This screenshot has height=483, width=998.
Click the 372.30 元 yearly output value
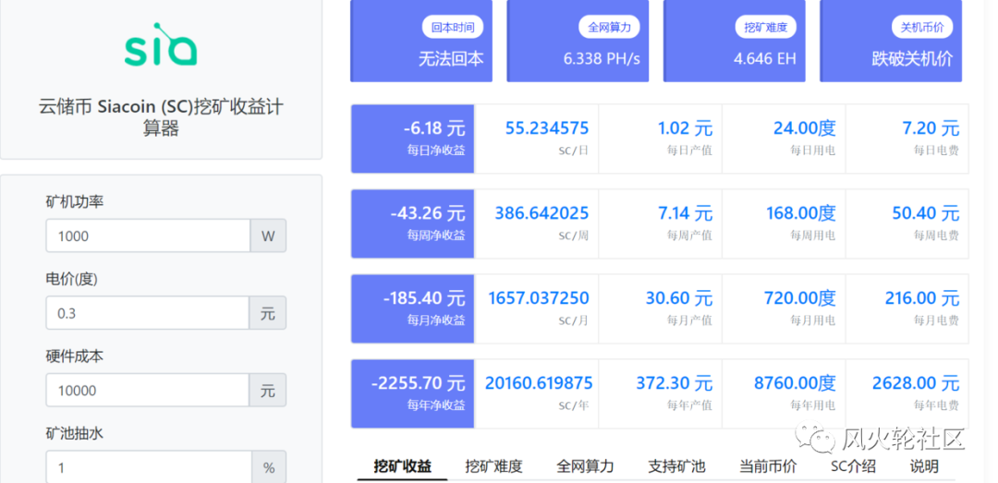pos(674,383)
